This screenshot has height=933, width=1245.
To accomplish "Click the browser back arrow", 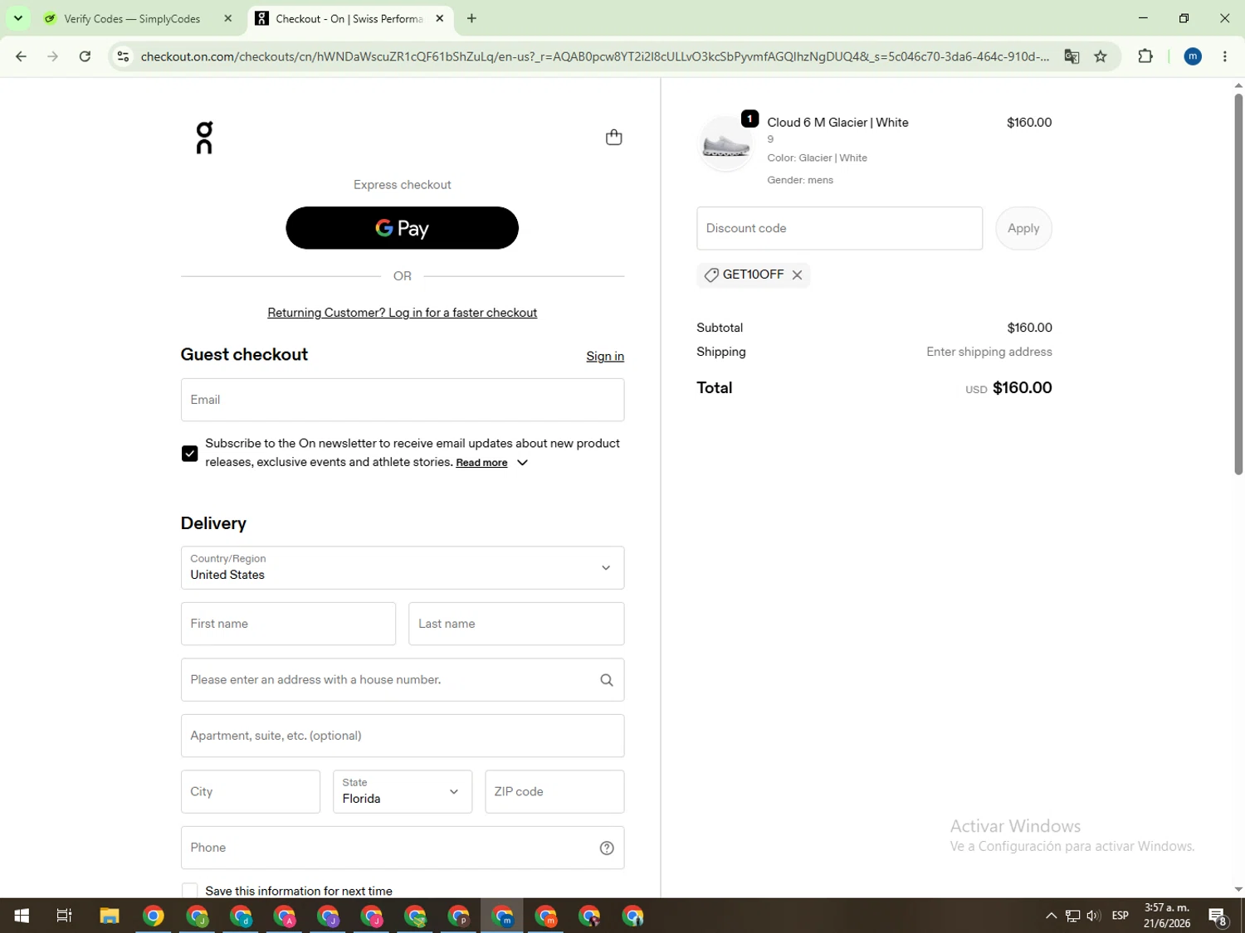I will pos(21,56).
